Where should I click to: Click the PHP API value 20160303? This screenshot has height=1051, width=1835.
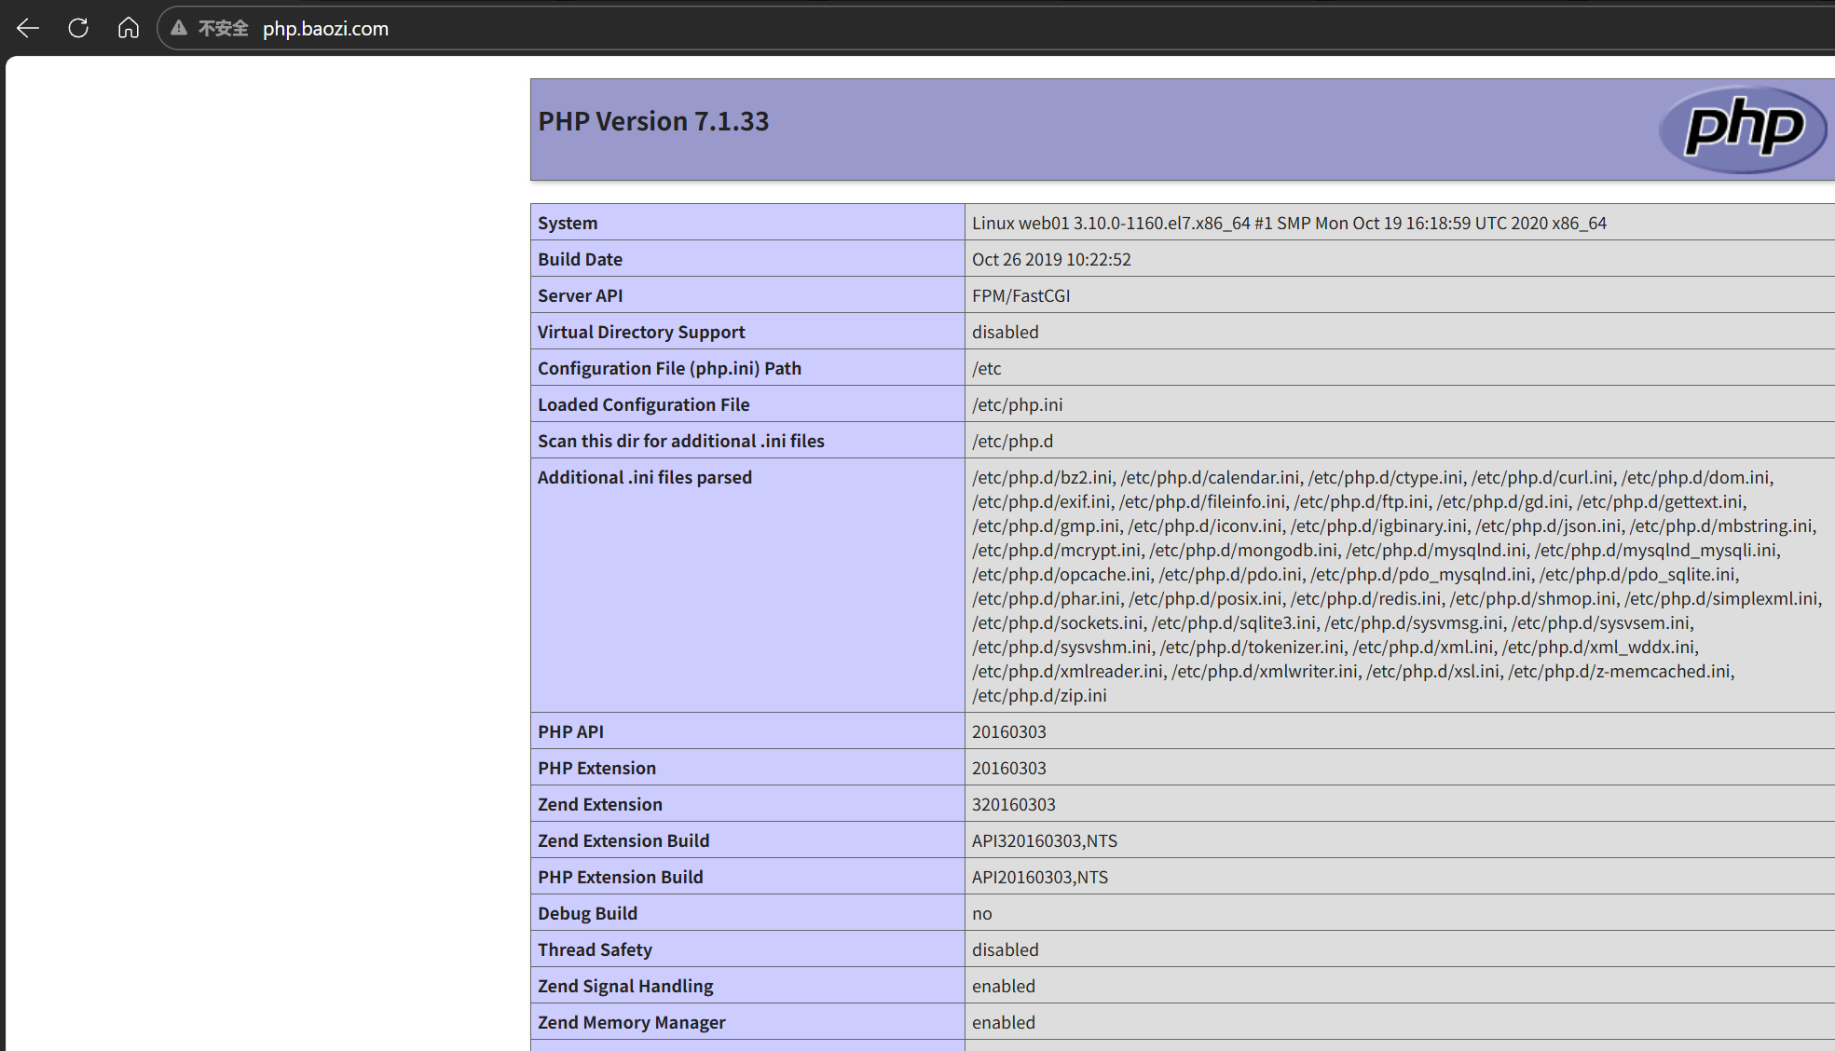point(1008,731)
